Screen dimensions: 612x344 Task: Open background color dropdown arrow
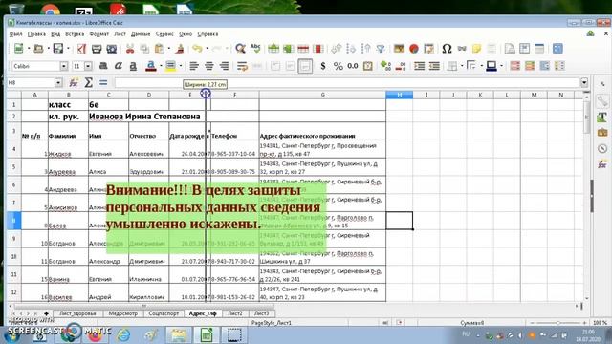(x=181, y=66)
